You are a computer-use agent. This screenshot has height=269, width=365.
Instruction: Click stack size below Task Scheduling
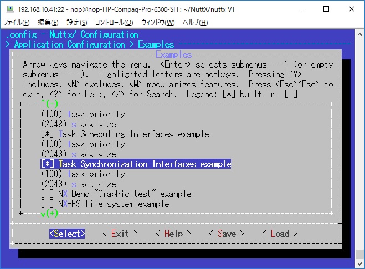(79, 154)
